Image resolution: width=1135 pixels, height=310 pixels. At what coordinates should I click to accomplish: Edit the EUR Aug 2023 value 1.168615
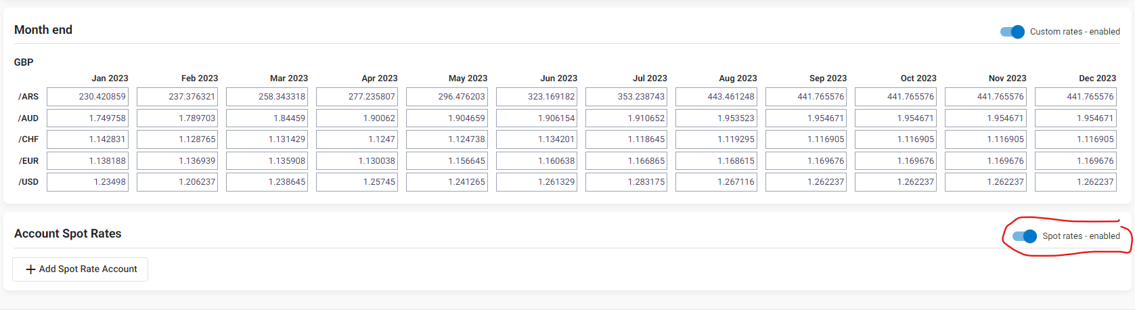716,161
